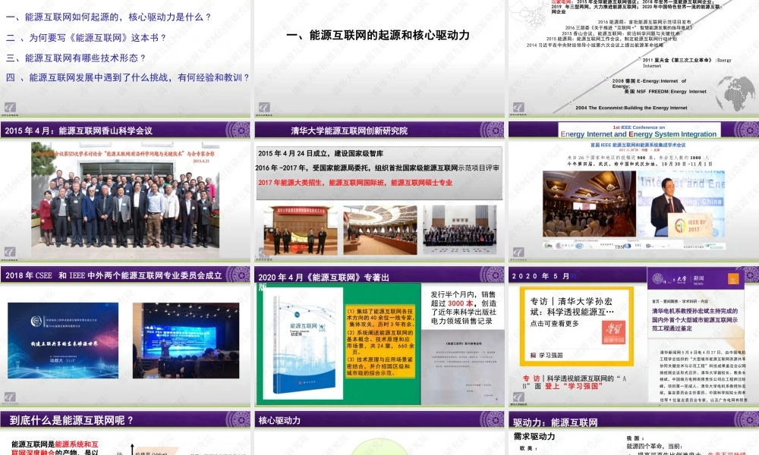
Task: Open the orange hamburger menu on the Tsinghua news page
Action: [x=732, y=279]
